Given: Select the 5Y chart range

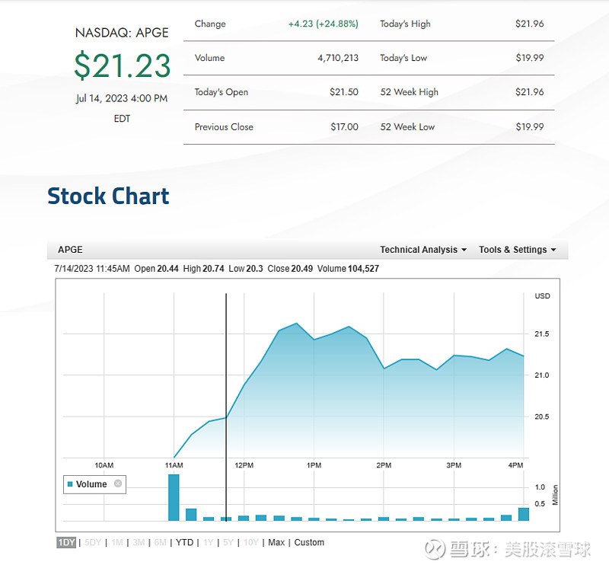Looking at the screenshot, I should [228, 542].
